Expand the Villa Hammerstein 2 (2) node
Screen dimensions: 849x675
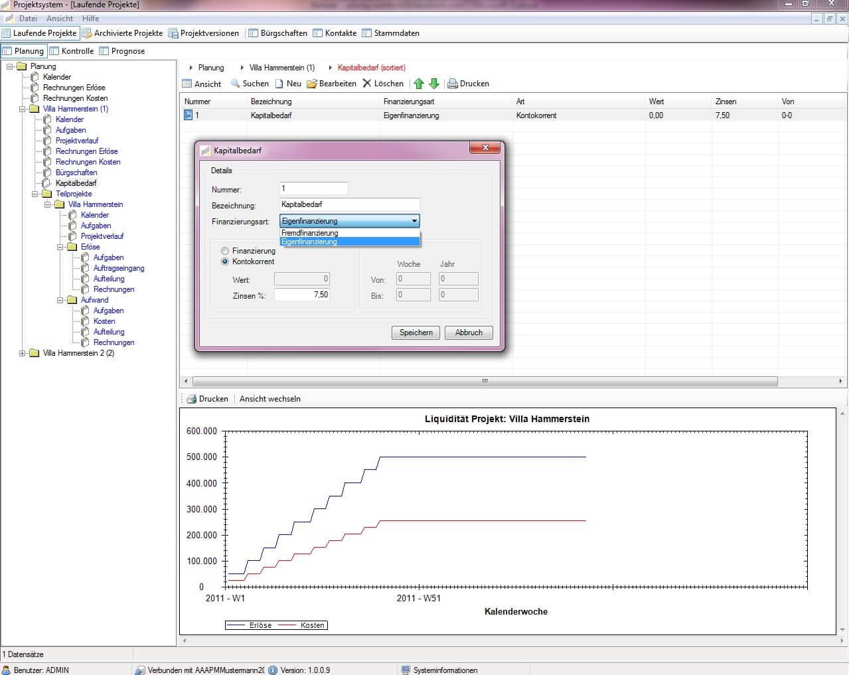tap(22, 353)
